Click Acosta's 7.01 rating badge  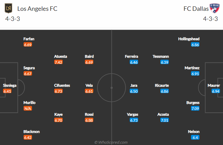[164, 120]
